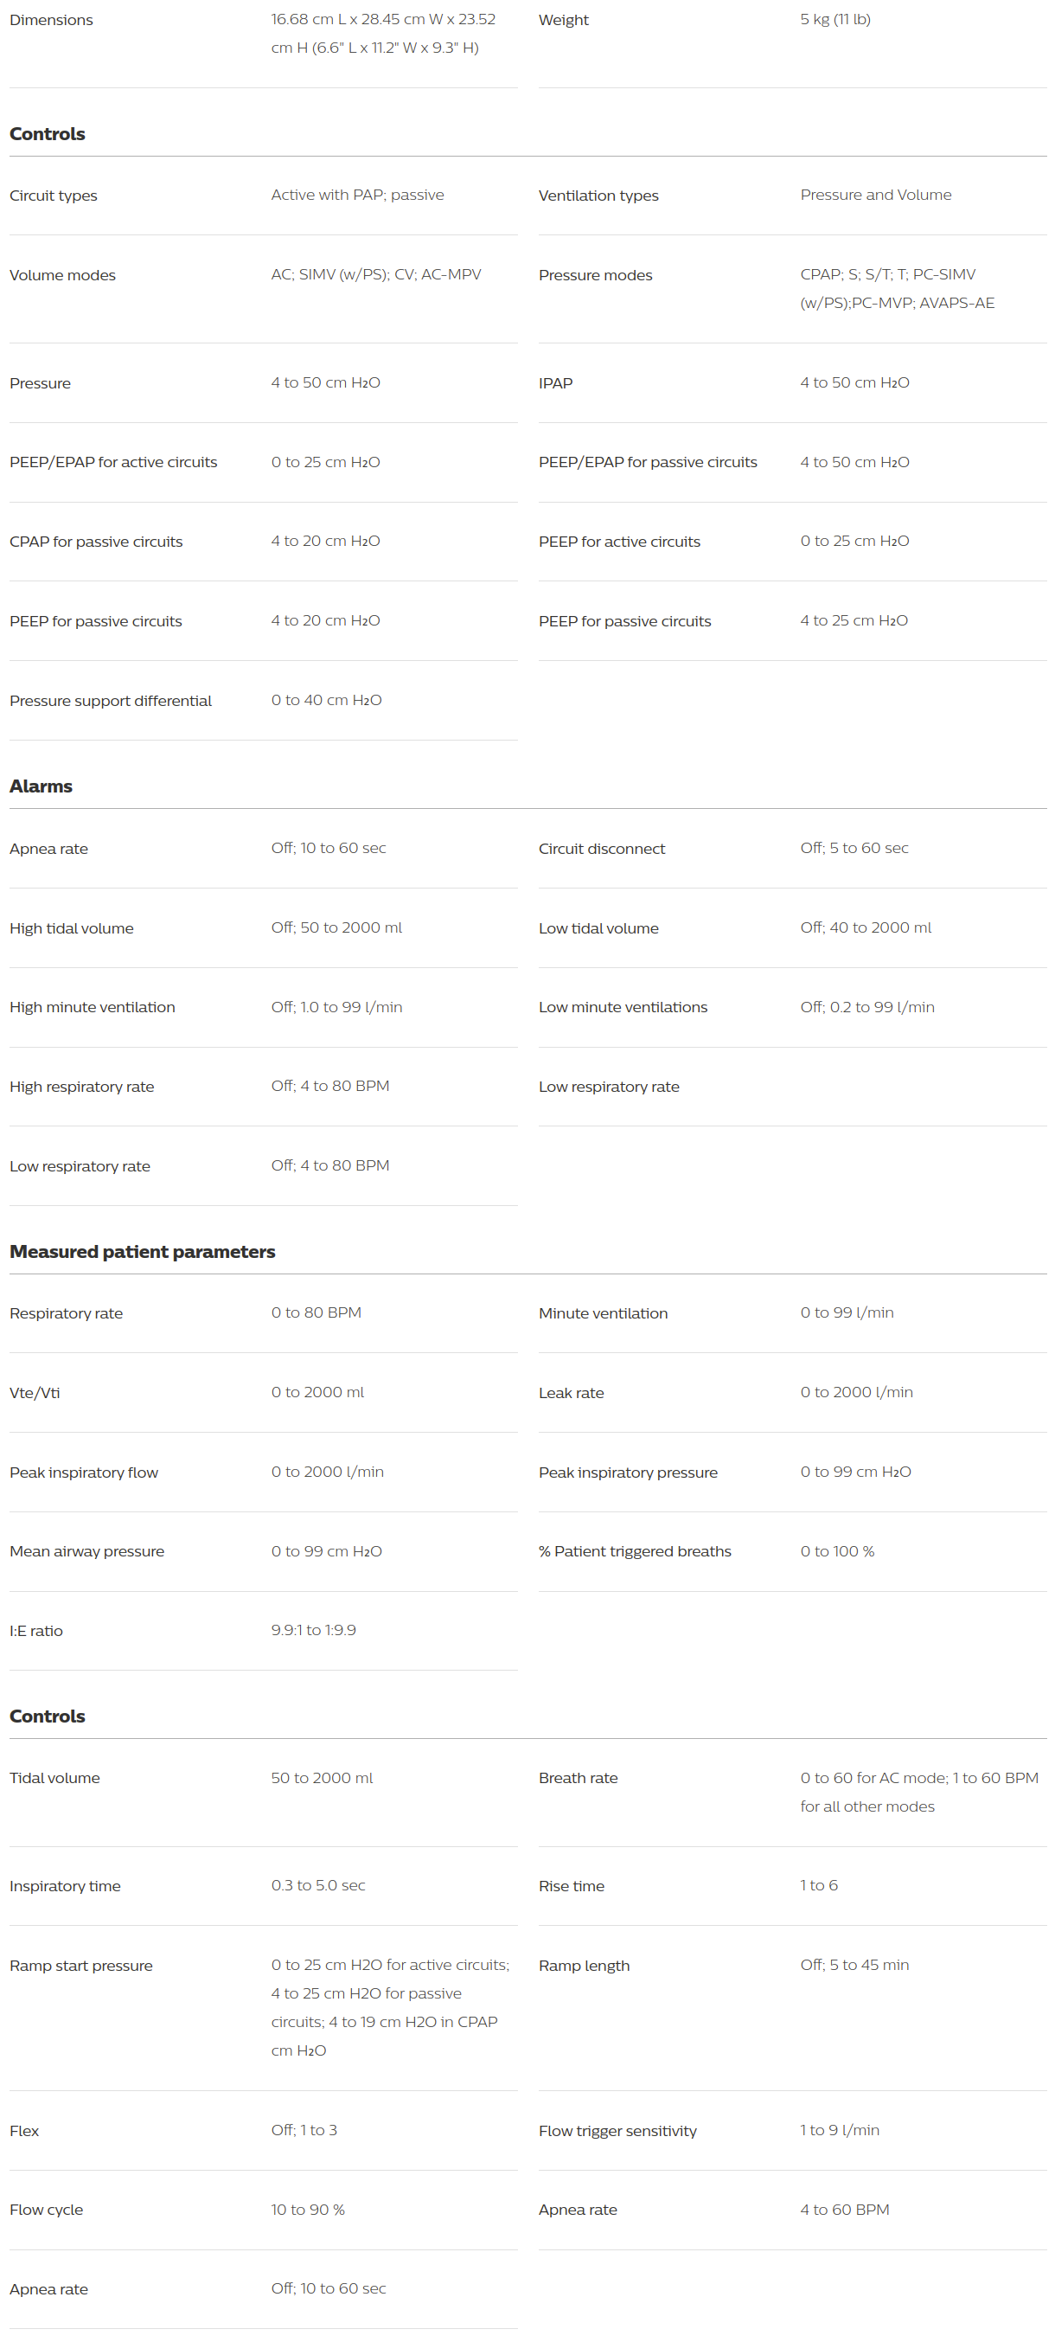Click the IPAP specification label

coord(555,383)
